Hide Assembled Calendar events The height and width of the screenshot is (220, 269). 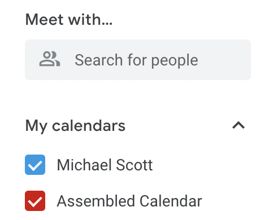point(35,201)
